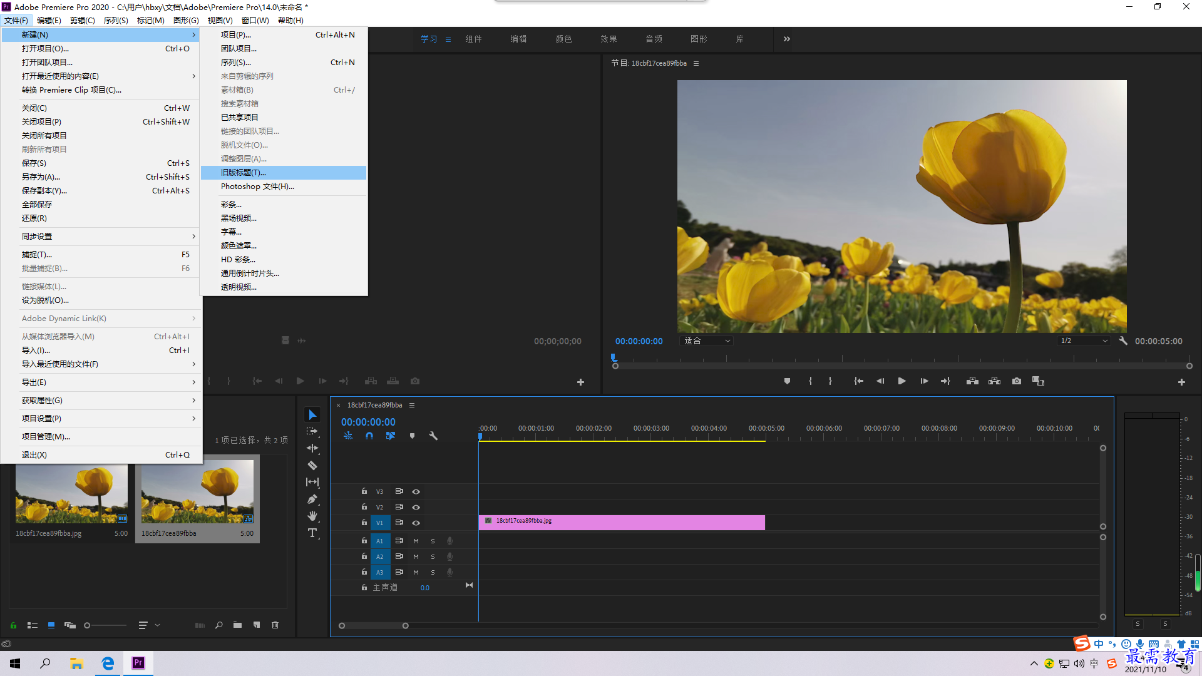This screenshot has width=1202, height=676.
Task: Click 另存为 in the File menu
Action: pos(101,177)
